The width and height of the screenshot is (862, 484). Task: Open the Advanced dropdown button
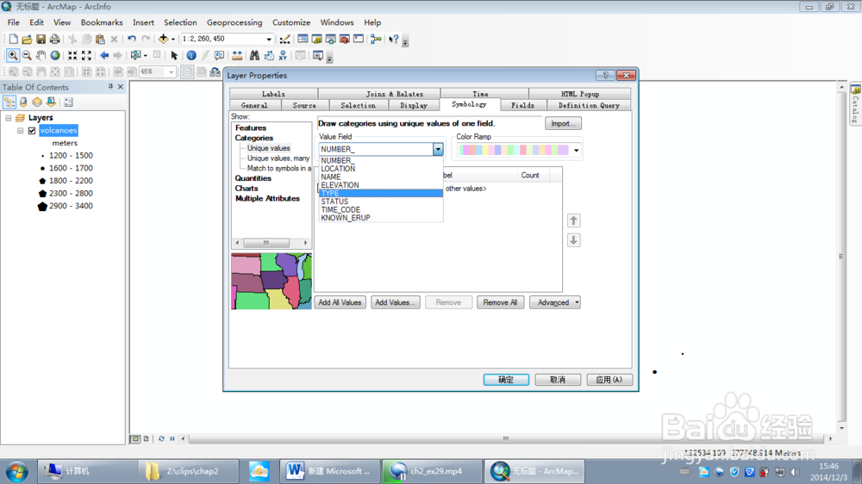(554, 302)
